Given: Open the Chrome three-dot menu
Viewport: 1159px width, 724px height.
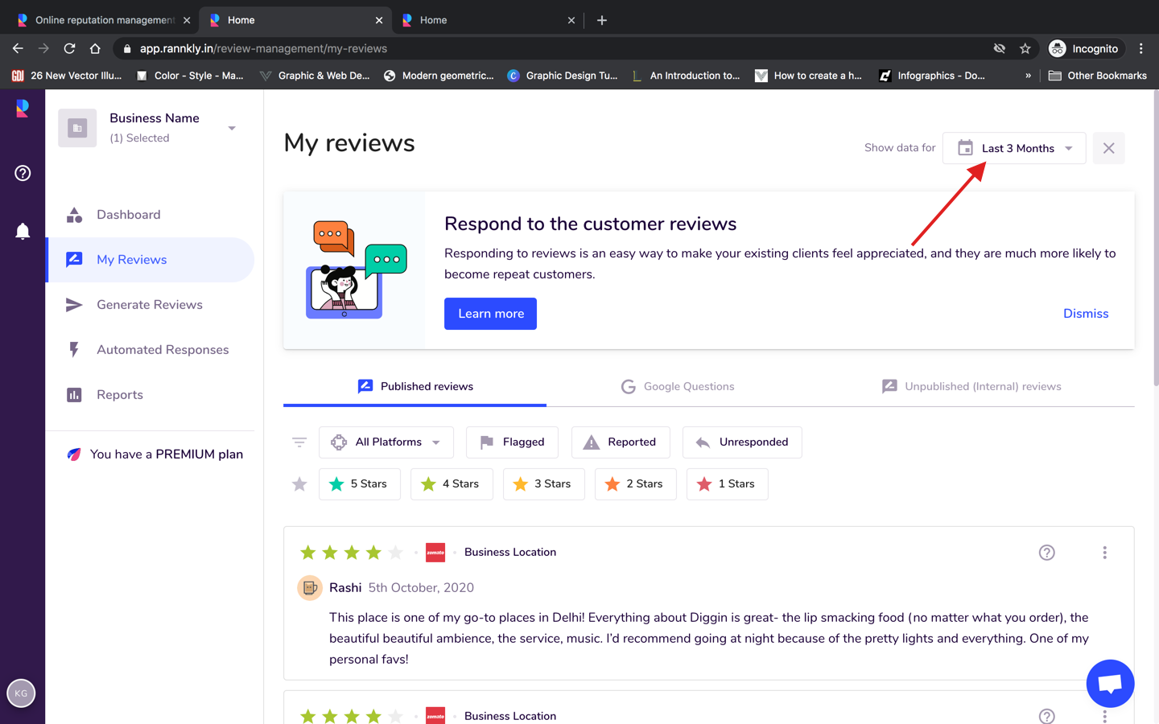Looking at the screenshot, I should (x=1140, y=48).
